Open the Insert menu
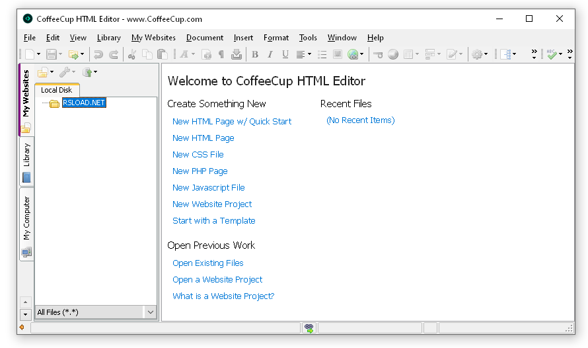Screen dimensions: 588x348 pos(243,38)
